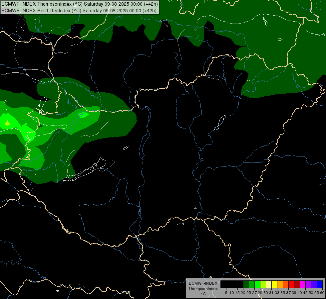
Task: Click the legend tick label '45'
Action: [x=305, y=293]
